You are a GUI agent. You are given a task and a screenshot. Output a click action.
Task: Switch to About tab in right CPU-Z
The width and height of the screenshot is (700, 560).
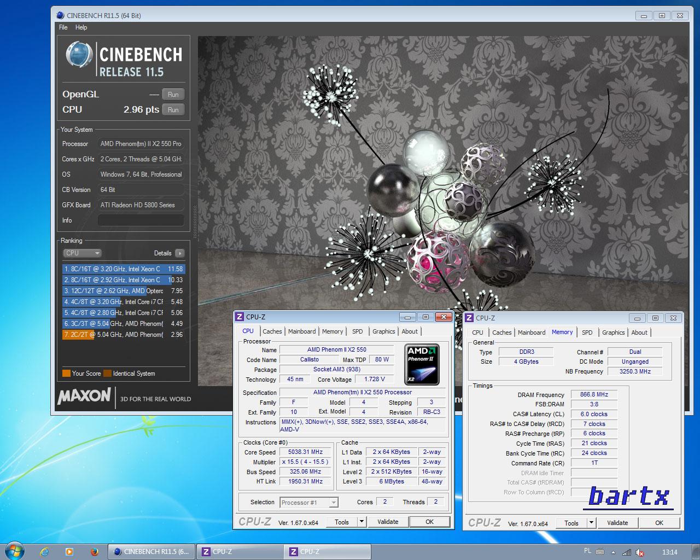[x=639, y=332]
